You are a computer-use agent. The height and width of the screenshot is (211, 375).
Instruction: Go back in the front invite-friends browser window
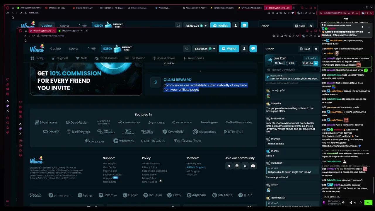tap(25, 36)
